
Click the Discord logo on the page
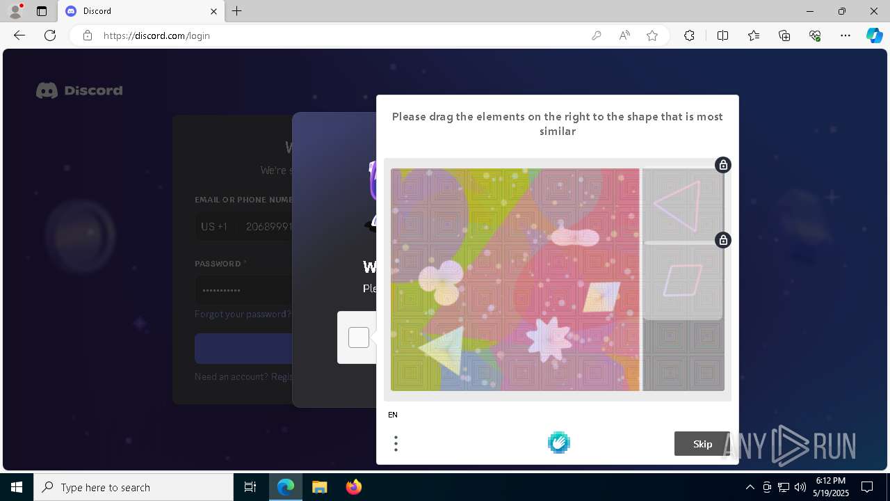click(x=79, y=90)
